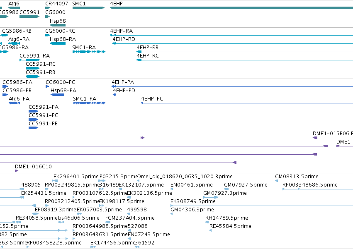
Task: Select protein label Hsp68-PA
Action: 63,91
